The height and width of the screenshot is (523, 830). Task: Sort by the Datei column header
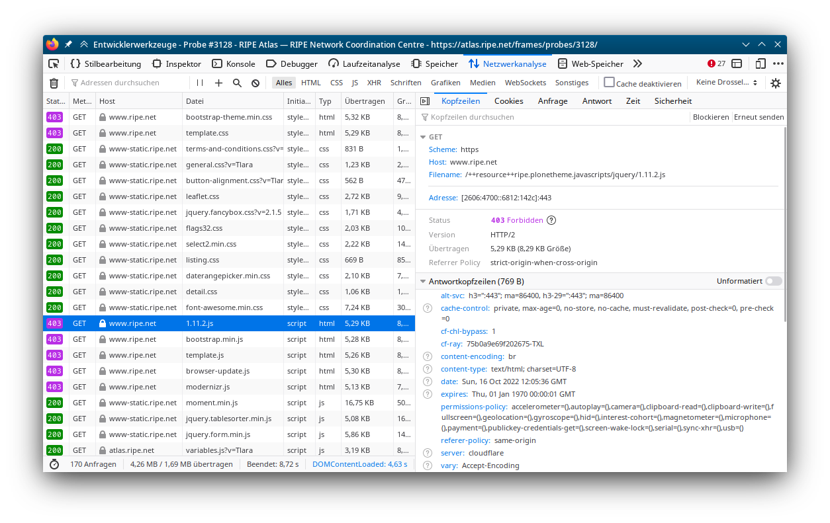(x=233, y=101)
